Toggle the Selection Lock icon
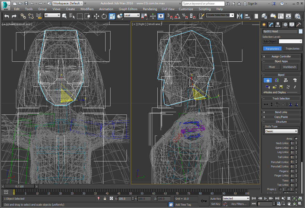This screenshot has height=208, width=305. [x=105, y=198]
